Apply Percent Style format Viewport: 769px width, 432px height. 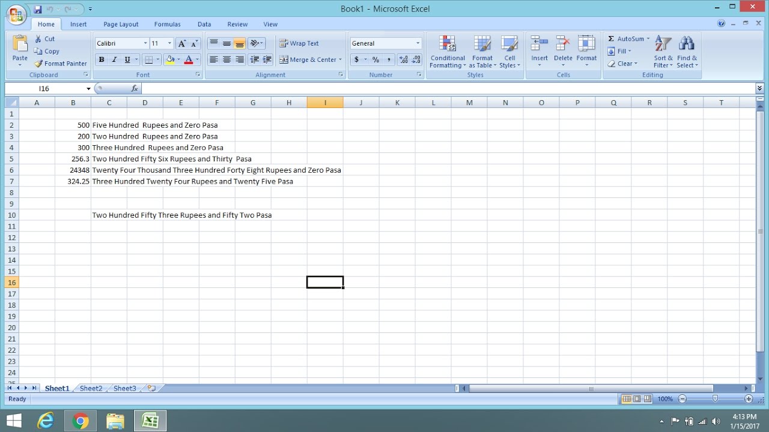(375, 59)
